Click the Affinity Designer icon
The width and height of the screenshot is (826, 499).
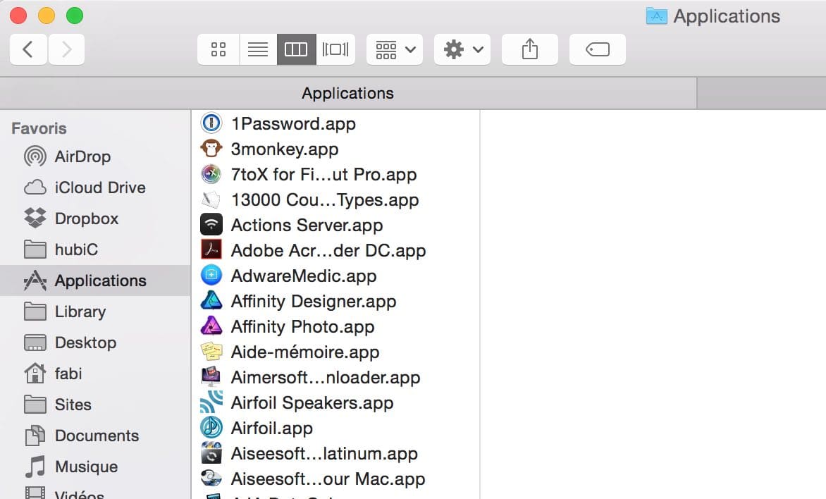tap(211, 300)
